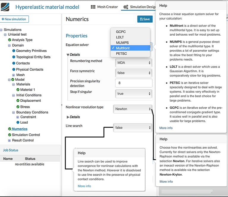The height and width of the screenshot is (197, 228).
Task: Select Displacement in tree
Action: click(x=31, y=101)
